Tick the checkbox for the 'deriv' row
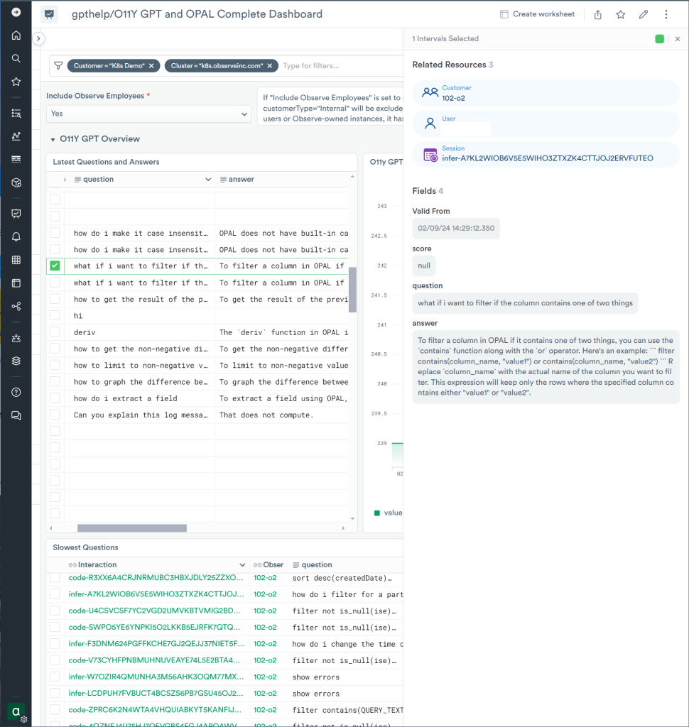Image resolution: width=689 pixels, height=727 pixels. [55, 332]
